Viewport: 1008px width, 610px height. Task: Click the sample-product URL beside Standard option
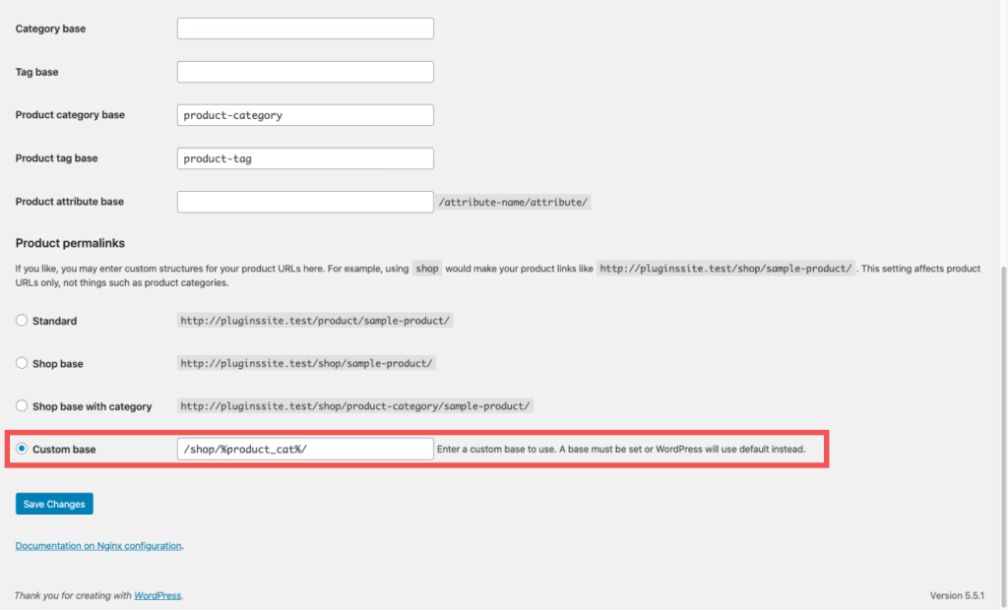point(315,320)
